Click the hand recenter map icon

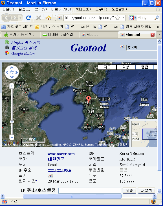(12, 72)
